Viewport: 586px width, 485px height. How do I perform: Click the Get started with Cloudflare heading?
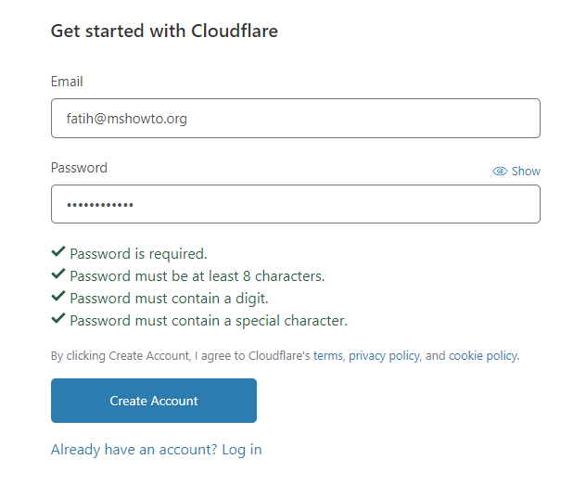[x=164, y=31]
